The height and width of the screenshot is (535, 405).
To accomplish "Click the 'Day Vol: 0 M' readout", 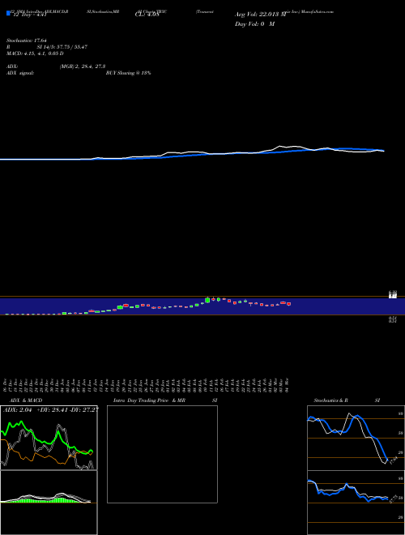I will tap(254, 24).
